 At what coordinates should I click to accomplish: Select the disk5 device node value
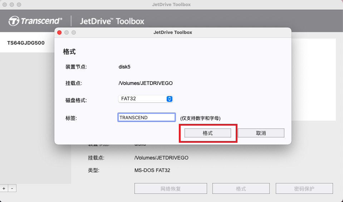point(124,67)
